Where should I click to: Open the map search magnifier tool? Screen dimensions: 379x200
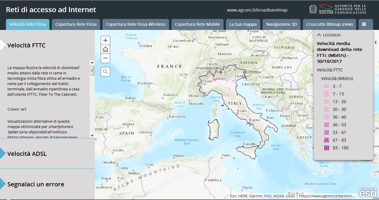coord(105,71)
